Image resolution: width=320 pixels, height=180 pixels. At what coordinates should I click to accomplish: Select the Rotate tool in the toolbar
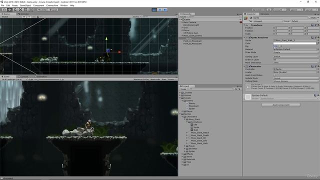pyautogui.click(x=15, y=9)
